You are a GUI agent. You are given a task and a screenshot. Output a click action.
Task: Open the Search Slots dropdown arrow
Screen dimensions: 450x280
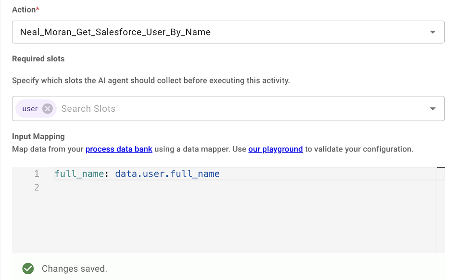pyautogui.click(x=433, y=109)
